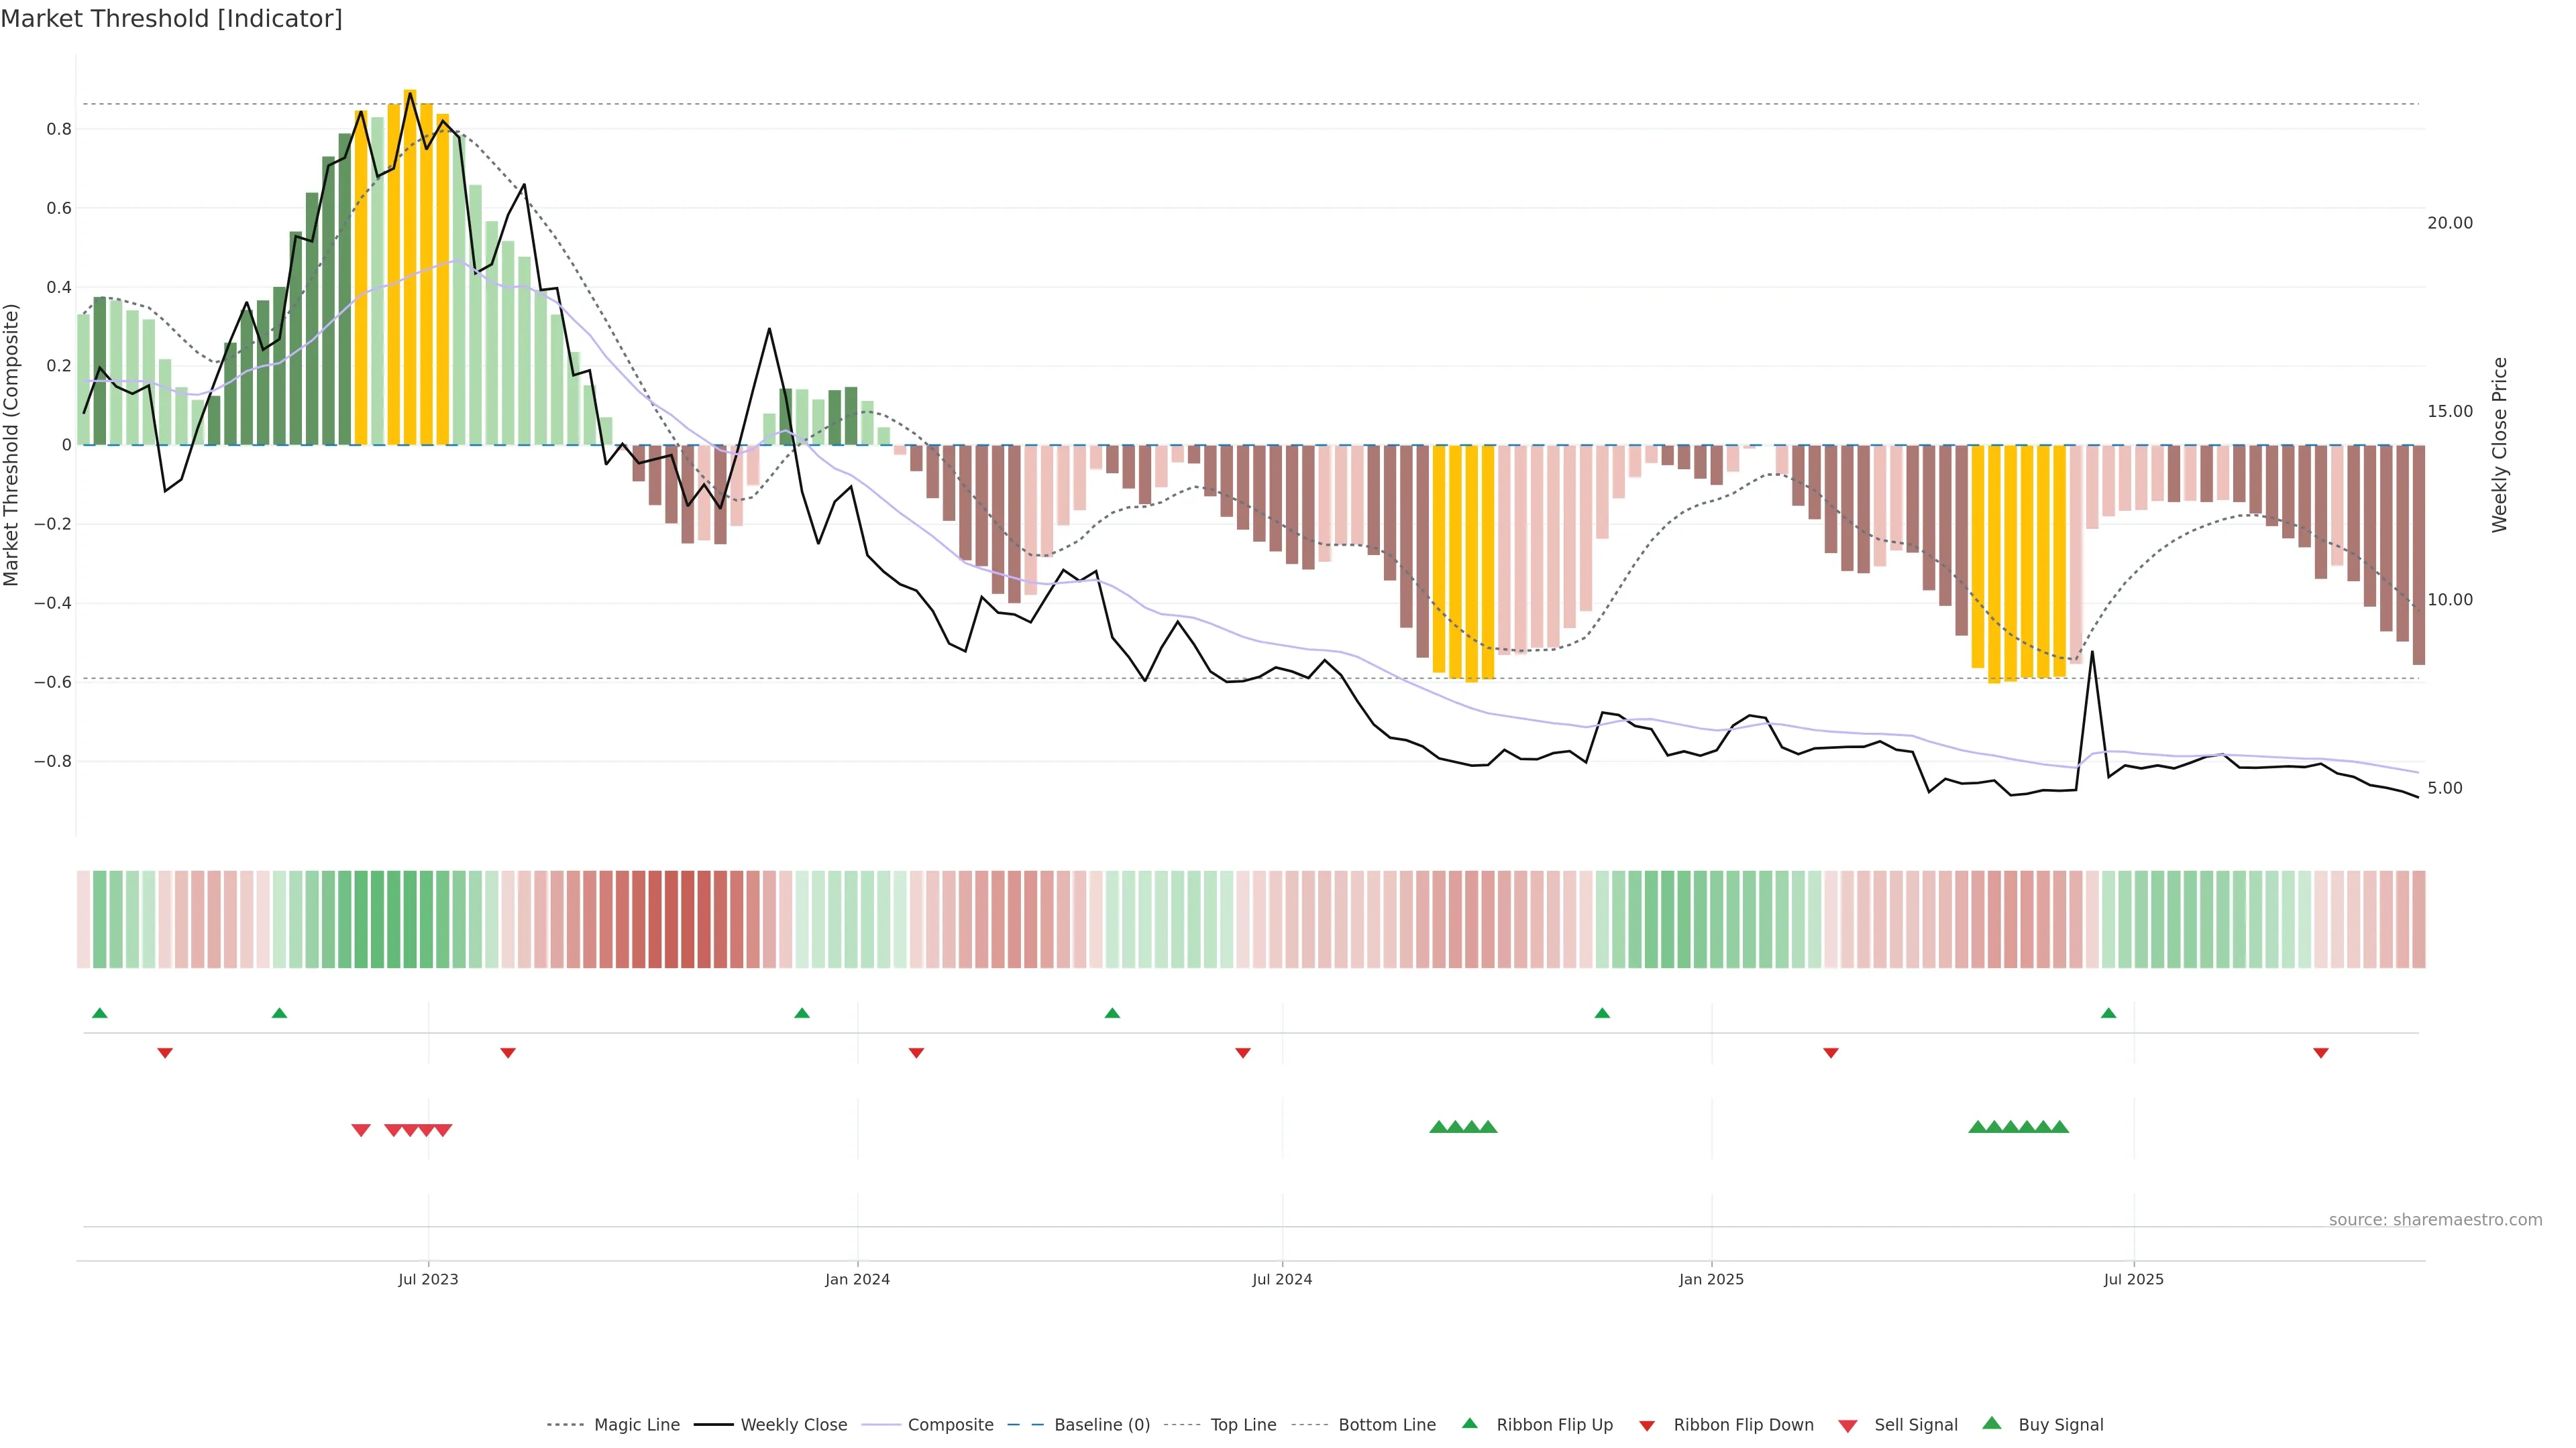Image resolution: width=2576 pixels, height=1448 pixels.
Task: Toggle Composite legend entry
Action: (950, 1425)
